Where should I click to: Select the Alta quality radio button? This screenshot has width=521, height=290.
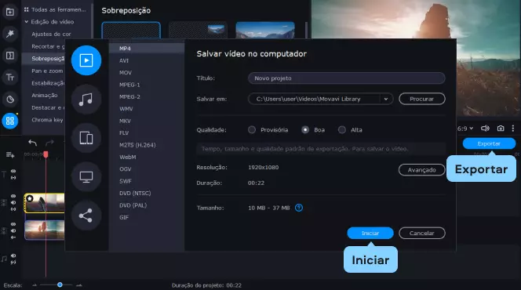click(342, 130)
